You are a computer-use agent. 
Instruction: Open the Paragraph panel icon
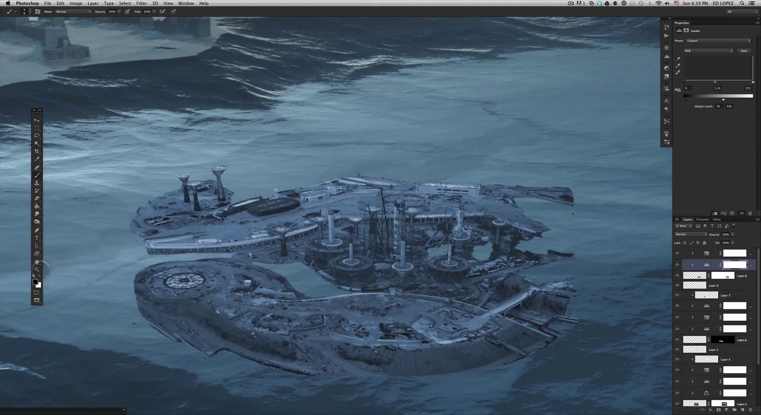tap(667, 109)
